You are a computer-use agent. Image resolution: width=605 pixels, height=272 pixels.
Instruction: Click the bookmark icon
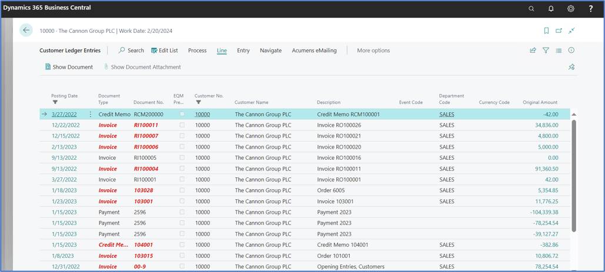(546, 31)
